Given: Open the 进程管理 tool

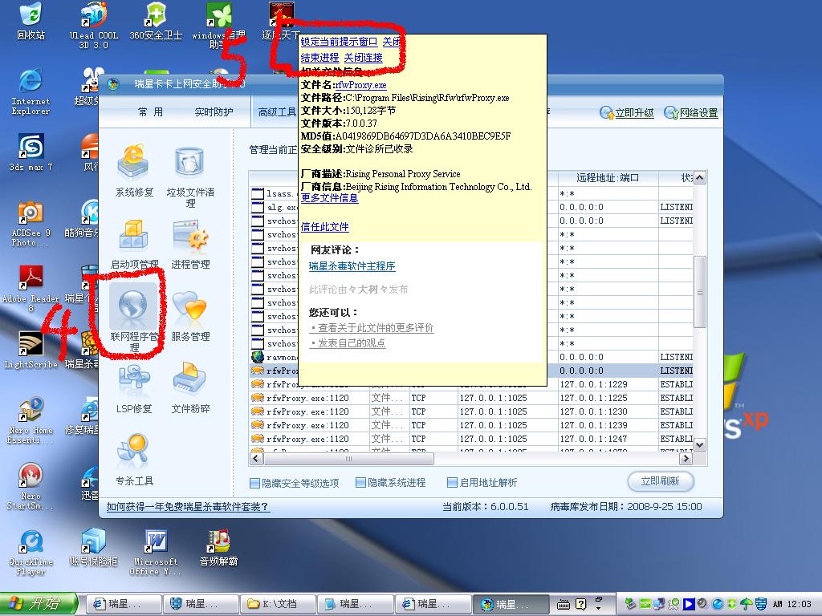Looking at the screenshot, I should (190, 244).
